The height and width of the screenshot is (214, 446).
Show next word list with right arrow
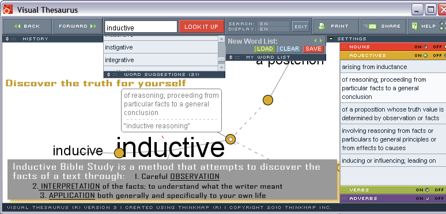point(321,41)
